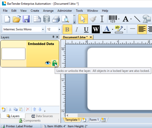Open a document using the folder icon
Viewport: 152px width, 128px height.
click(x=17, y=19)
